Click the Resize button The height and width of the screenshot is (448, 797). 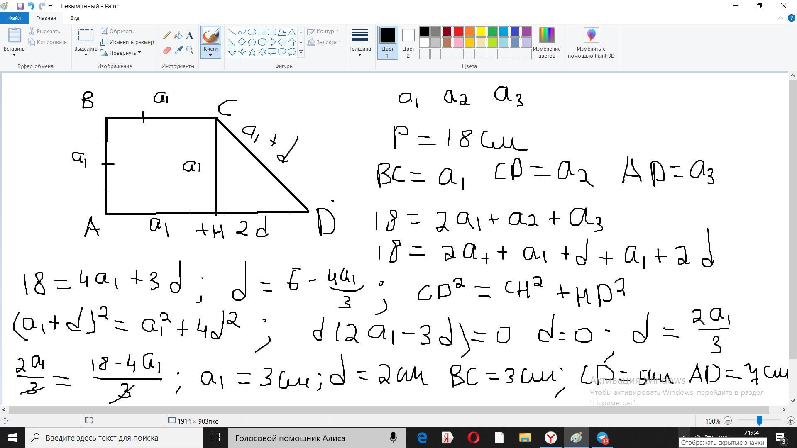(127, 42)
